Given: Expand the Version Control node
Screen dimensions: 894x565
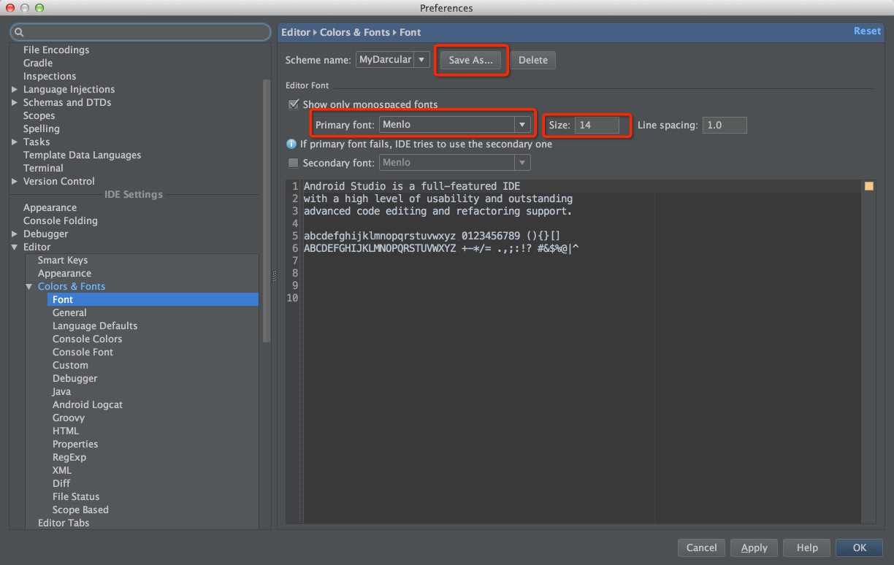Looking at the screenshot, I should click(15, 182).
